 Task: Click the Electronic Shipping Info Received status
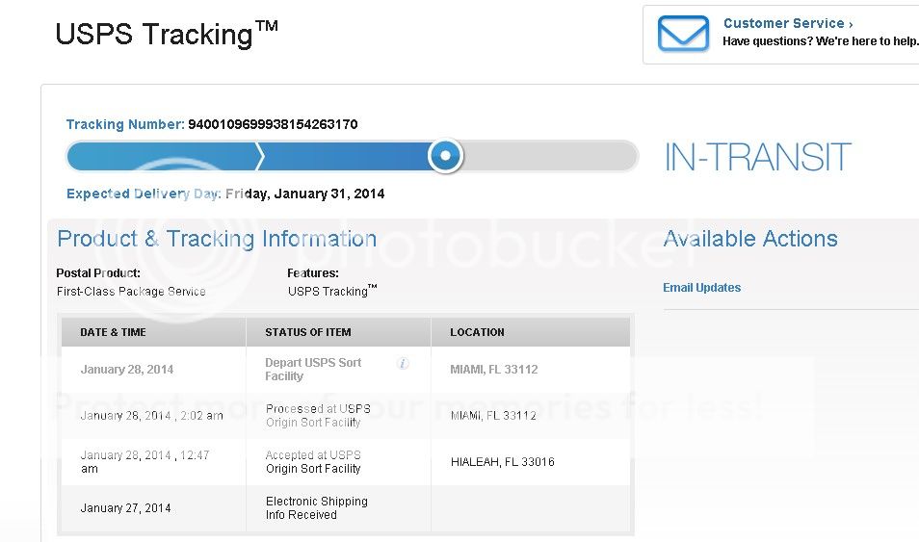pyautogui.click(x=316, y=508)
